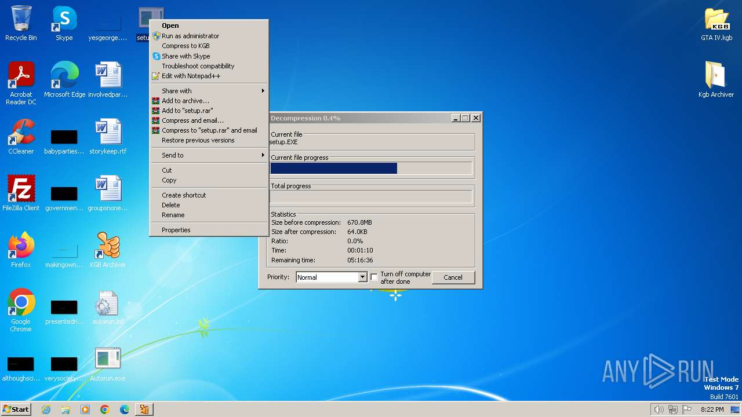Open Action Center flag icon
Viewport: 742px width, 417px height.
coord(687,409)
